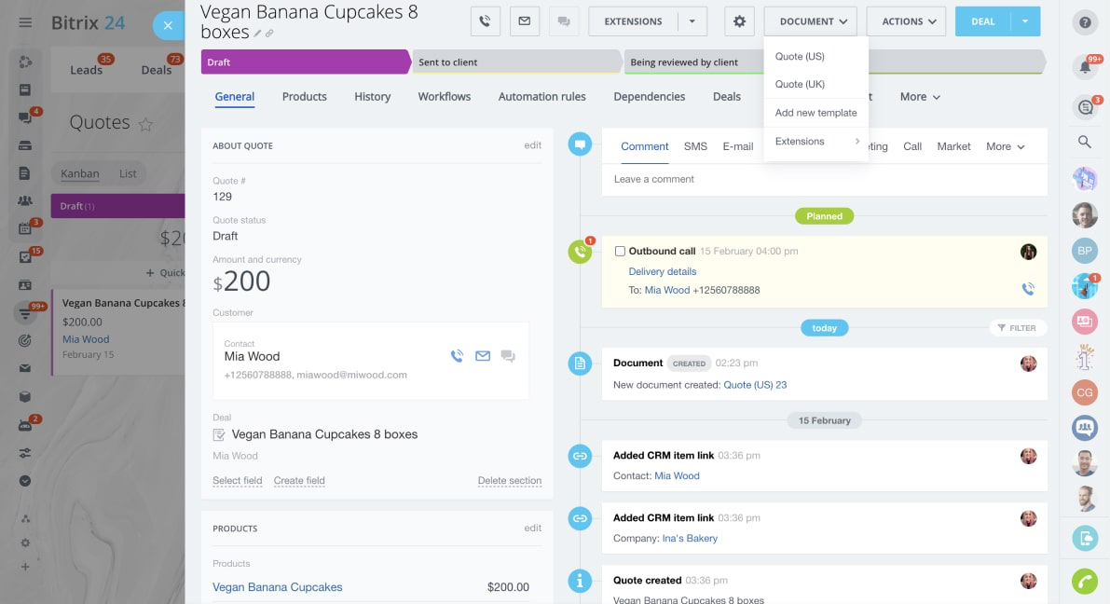Click the envelope email icon in header
1110x604 pixels.
point(525,21)
